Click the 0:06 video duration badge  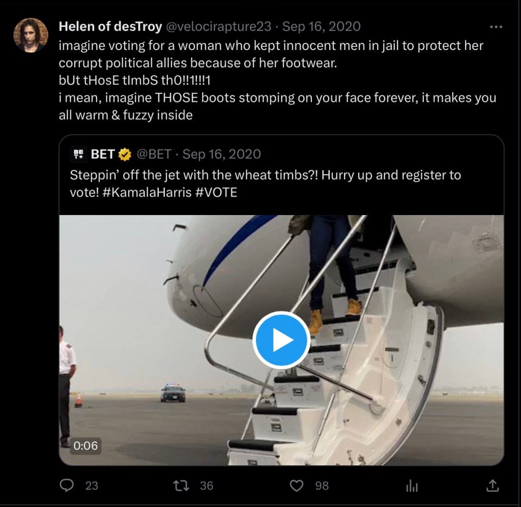click(85, 445)
